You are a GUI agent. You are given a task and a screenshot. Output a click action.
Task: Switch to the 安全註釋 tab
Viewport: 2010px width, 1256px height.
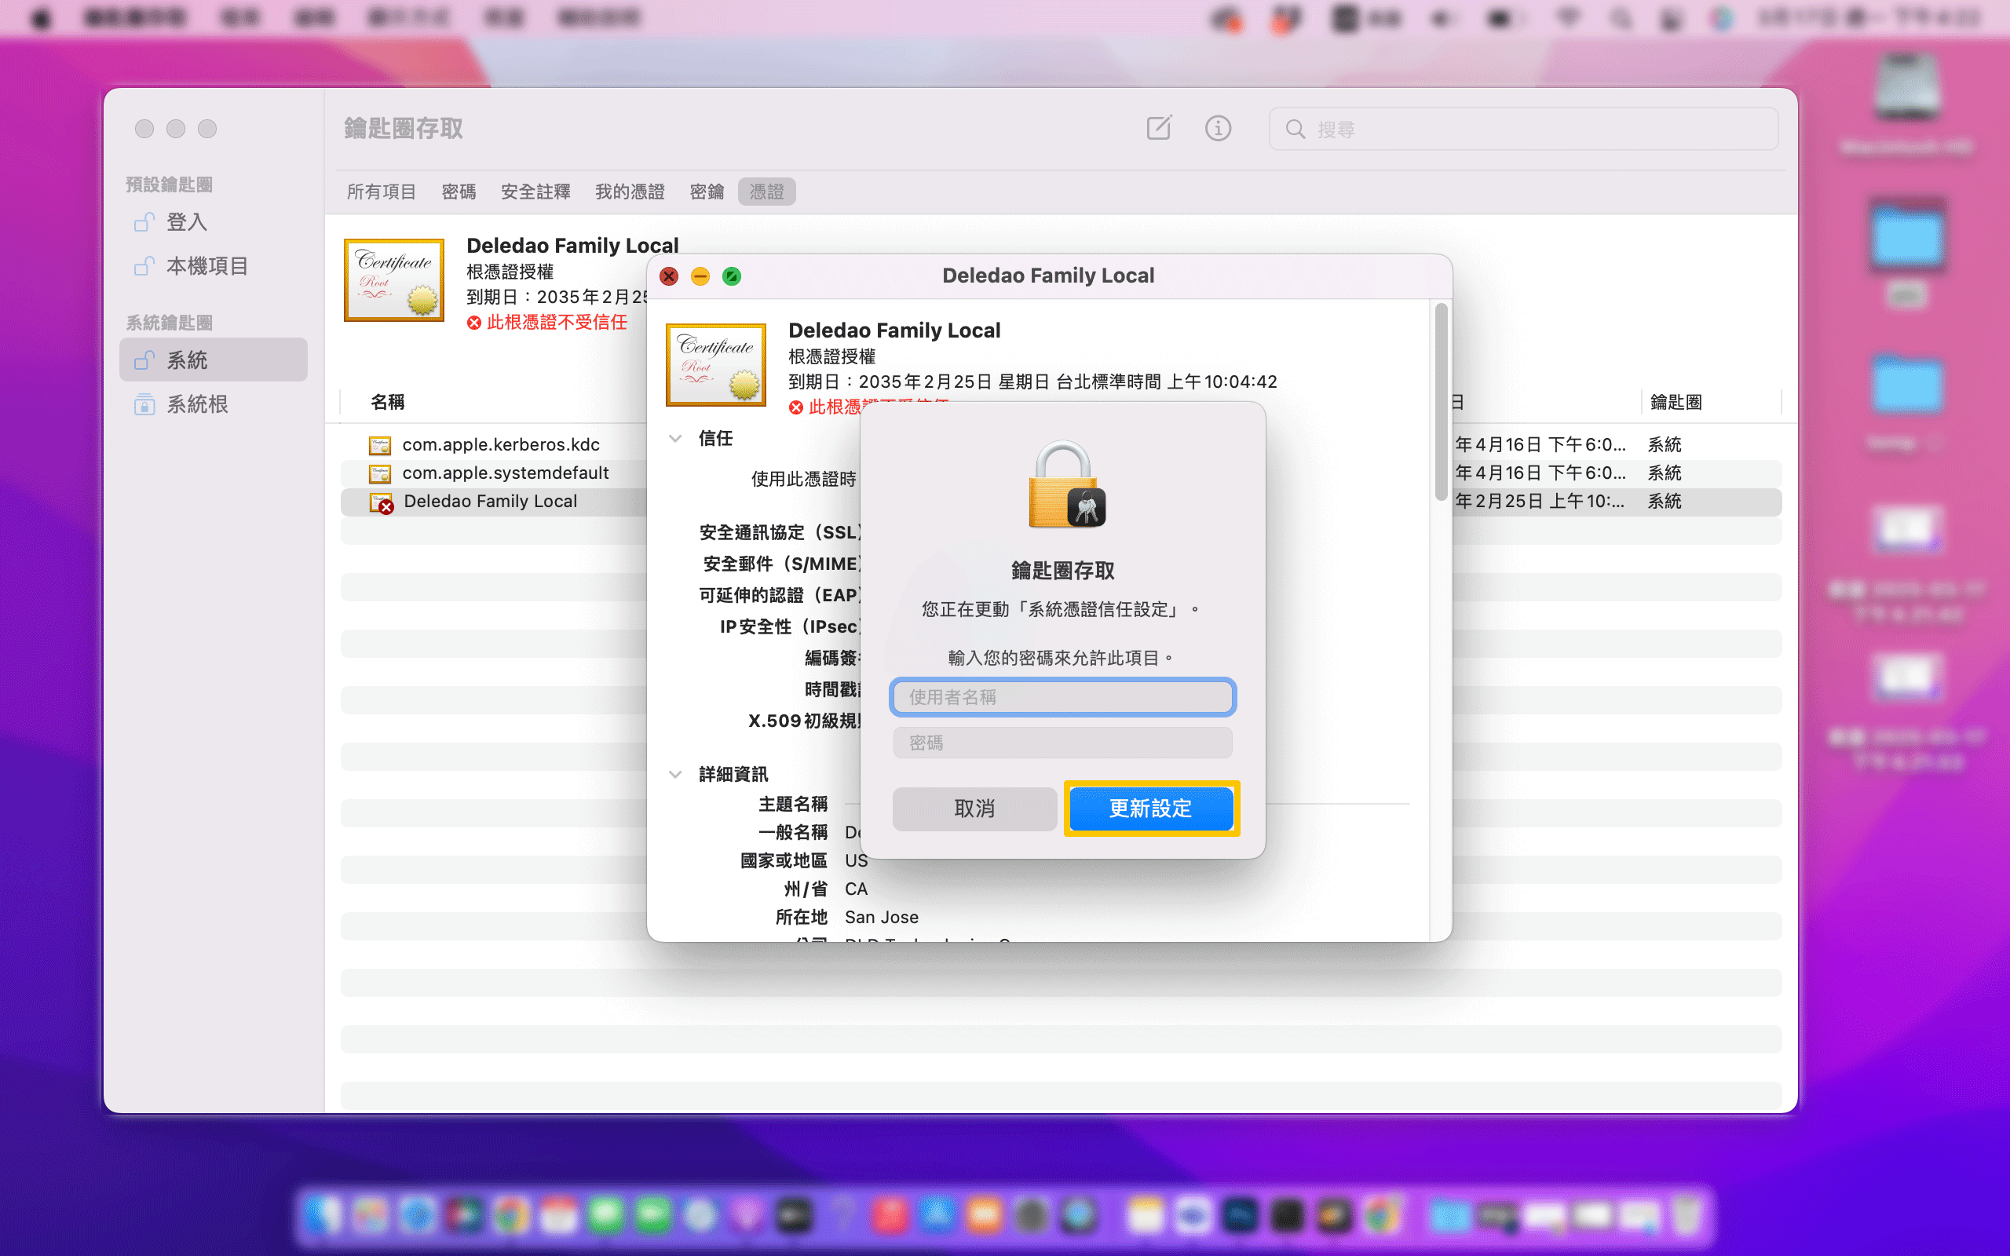[535, 192]
